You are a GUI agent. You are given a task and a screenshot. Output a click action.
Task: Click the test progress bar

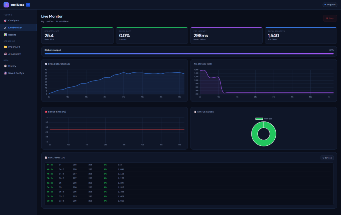click(189, 54)
